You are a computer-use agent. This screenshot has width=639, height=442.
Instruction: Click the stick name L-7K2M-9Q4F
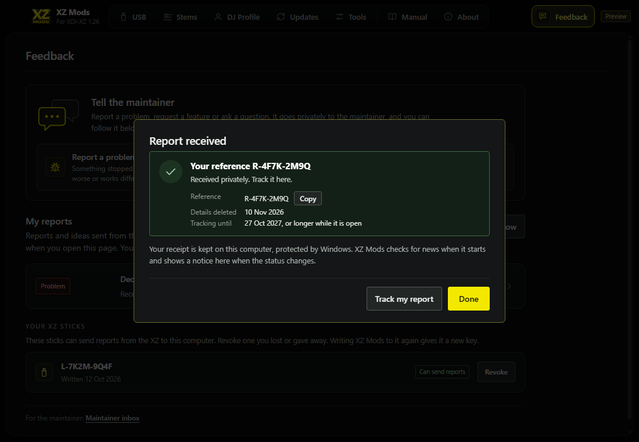pyautogui.click(x=87, y=366)
